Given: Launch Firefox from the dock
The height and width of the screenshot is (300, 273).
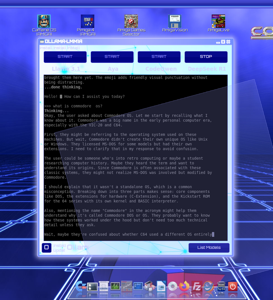Looking at the screenshot, I should pyautogui.click(x=184, y=286).
